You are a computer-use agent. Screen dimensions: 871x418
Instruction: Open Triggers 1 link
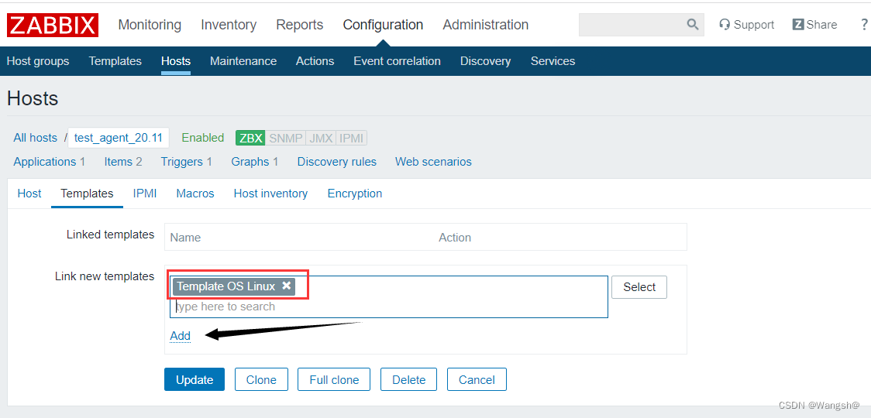tap(187, 162)
